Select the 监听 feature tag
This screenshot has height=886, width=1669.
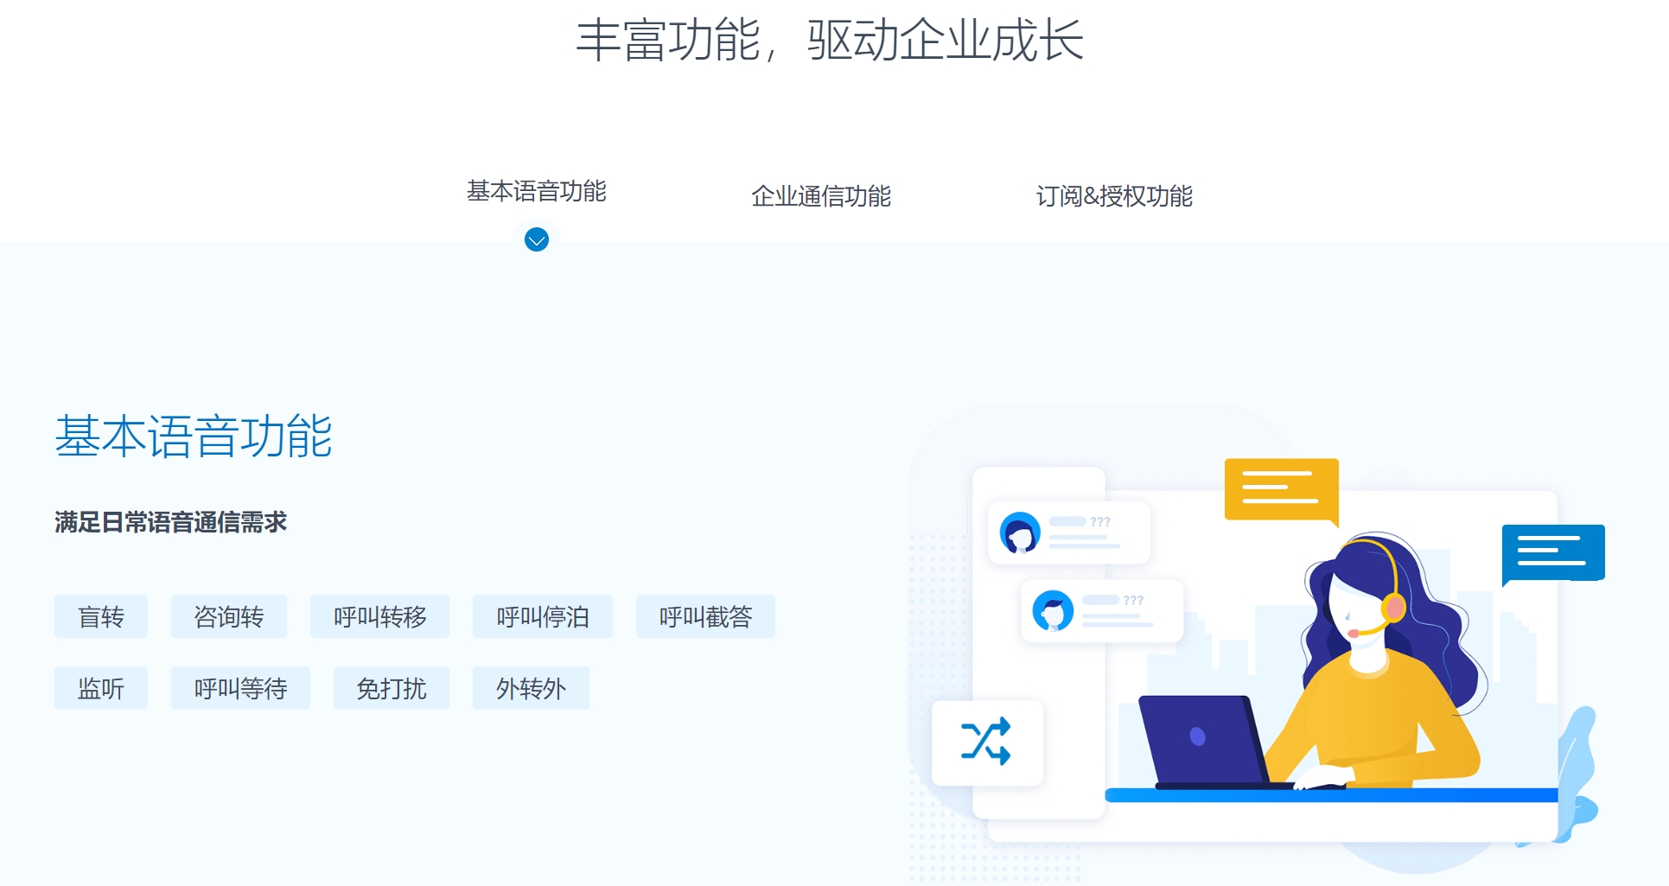click(100, 688)
